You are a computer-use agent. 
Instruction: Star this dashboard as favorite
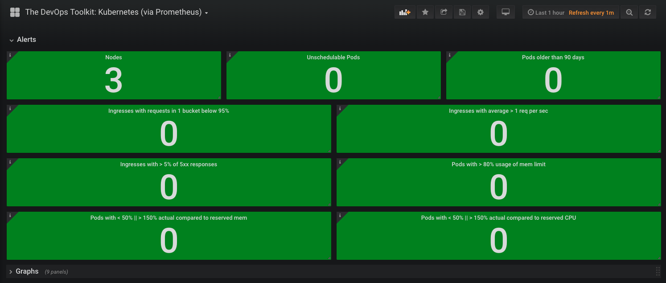tap(425, 12)
